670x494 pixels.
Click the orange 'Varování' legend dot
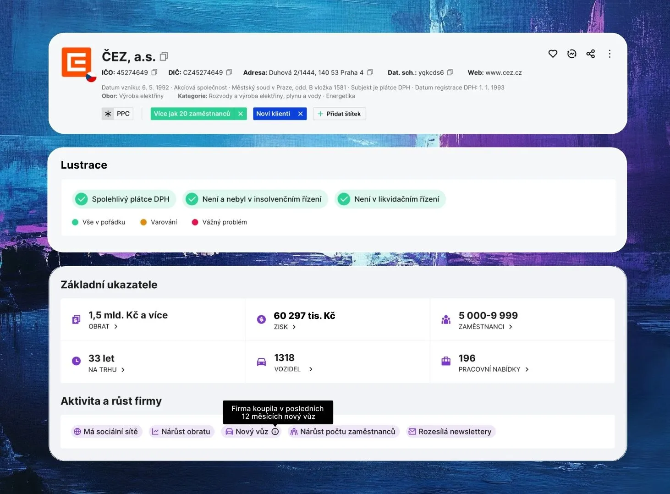click(x=143, y=222)
